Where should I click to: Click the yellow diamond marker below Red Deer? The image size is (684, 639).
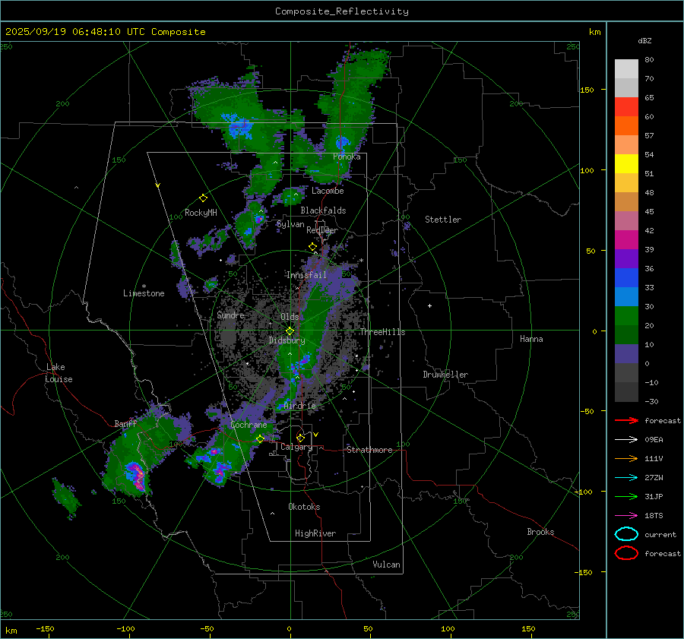click(312, 247)
